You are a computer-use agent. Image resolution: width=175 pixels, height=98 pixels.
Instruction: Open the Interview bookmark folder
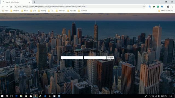pos(60,11)
